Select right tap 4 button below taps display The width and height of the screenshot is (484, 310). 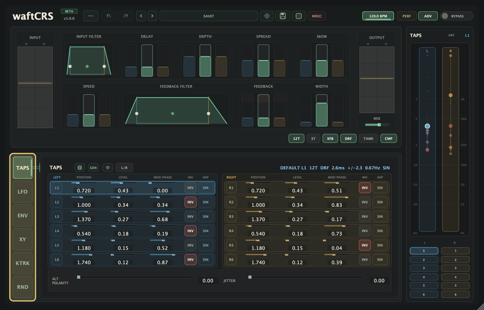pos(455,277)
